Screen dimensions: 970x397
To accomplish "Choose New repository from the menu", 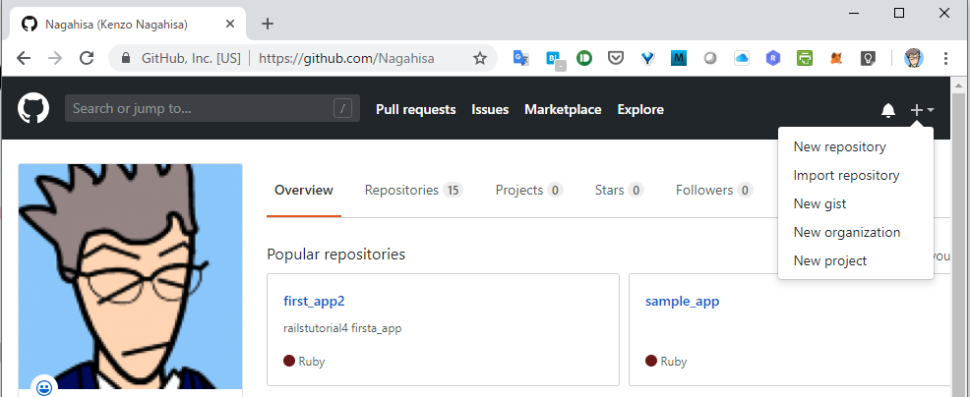I will point(839,147).
